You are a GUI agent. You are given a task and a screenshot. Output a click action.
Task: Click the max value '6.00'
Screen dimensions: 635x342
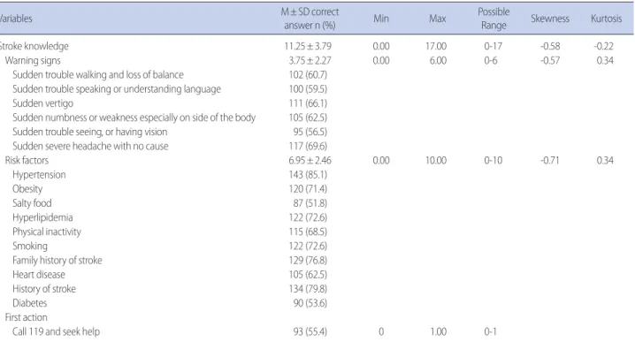tap(438, 61)
